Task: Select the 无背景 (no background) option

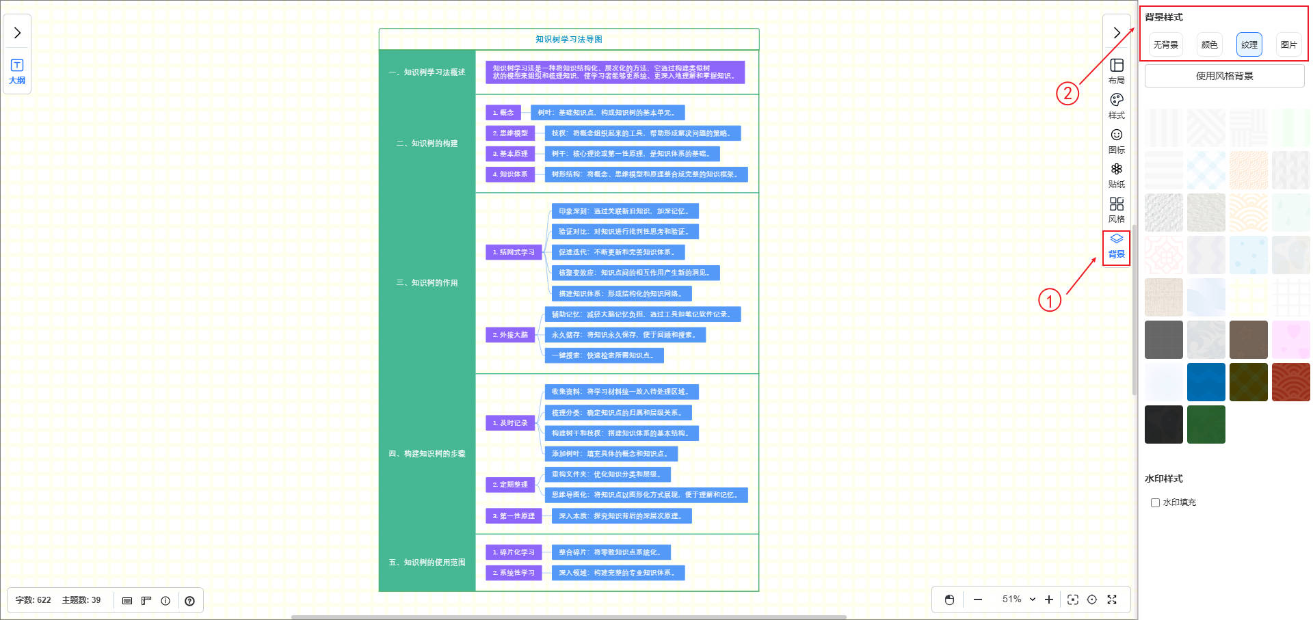Action: pyautogui.click(x=1165, y=44)
